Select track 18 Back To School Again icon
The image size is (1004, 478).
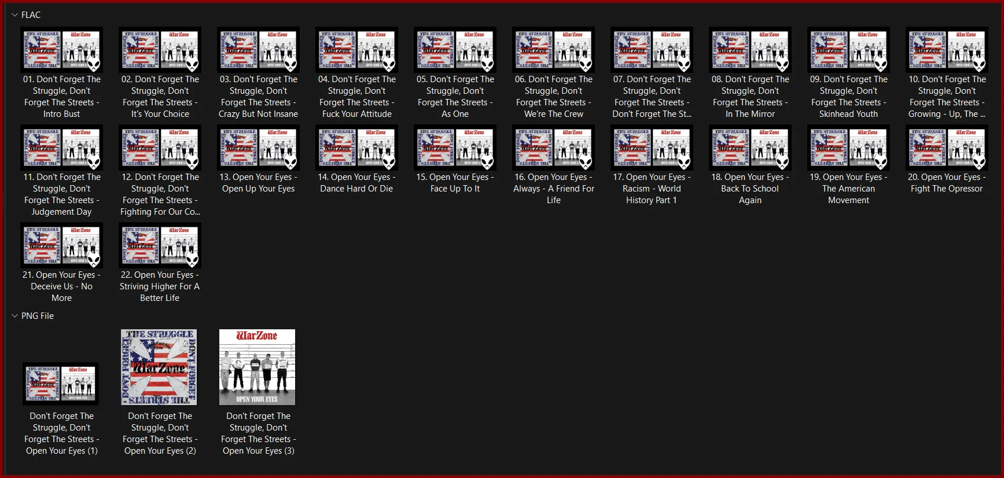click(751, 148)
